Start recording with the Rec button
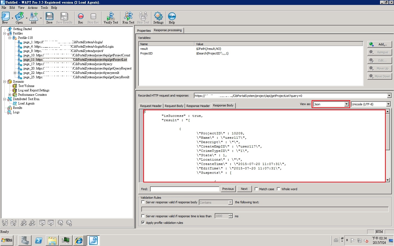 (80, 18)
